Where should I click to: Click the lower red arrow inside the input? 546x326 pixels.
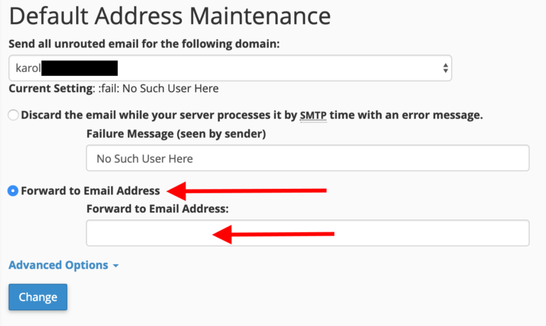click(x=274, y=233)
